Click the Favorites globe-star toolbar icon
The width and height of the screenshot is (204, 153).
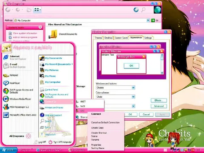[136, 10]
